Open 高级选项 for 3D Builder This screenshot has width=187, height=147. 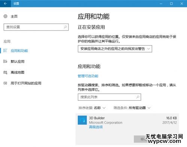[96, 127]
